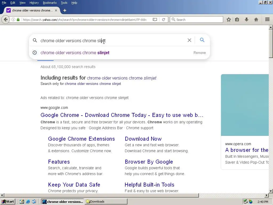Image resolution: width=273 pixels, height=205 pixels.
Task: Toggle reader view icon in address bar
Action: (x=155, y=19)
